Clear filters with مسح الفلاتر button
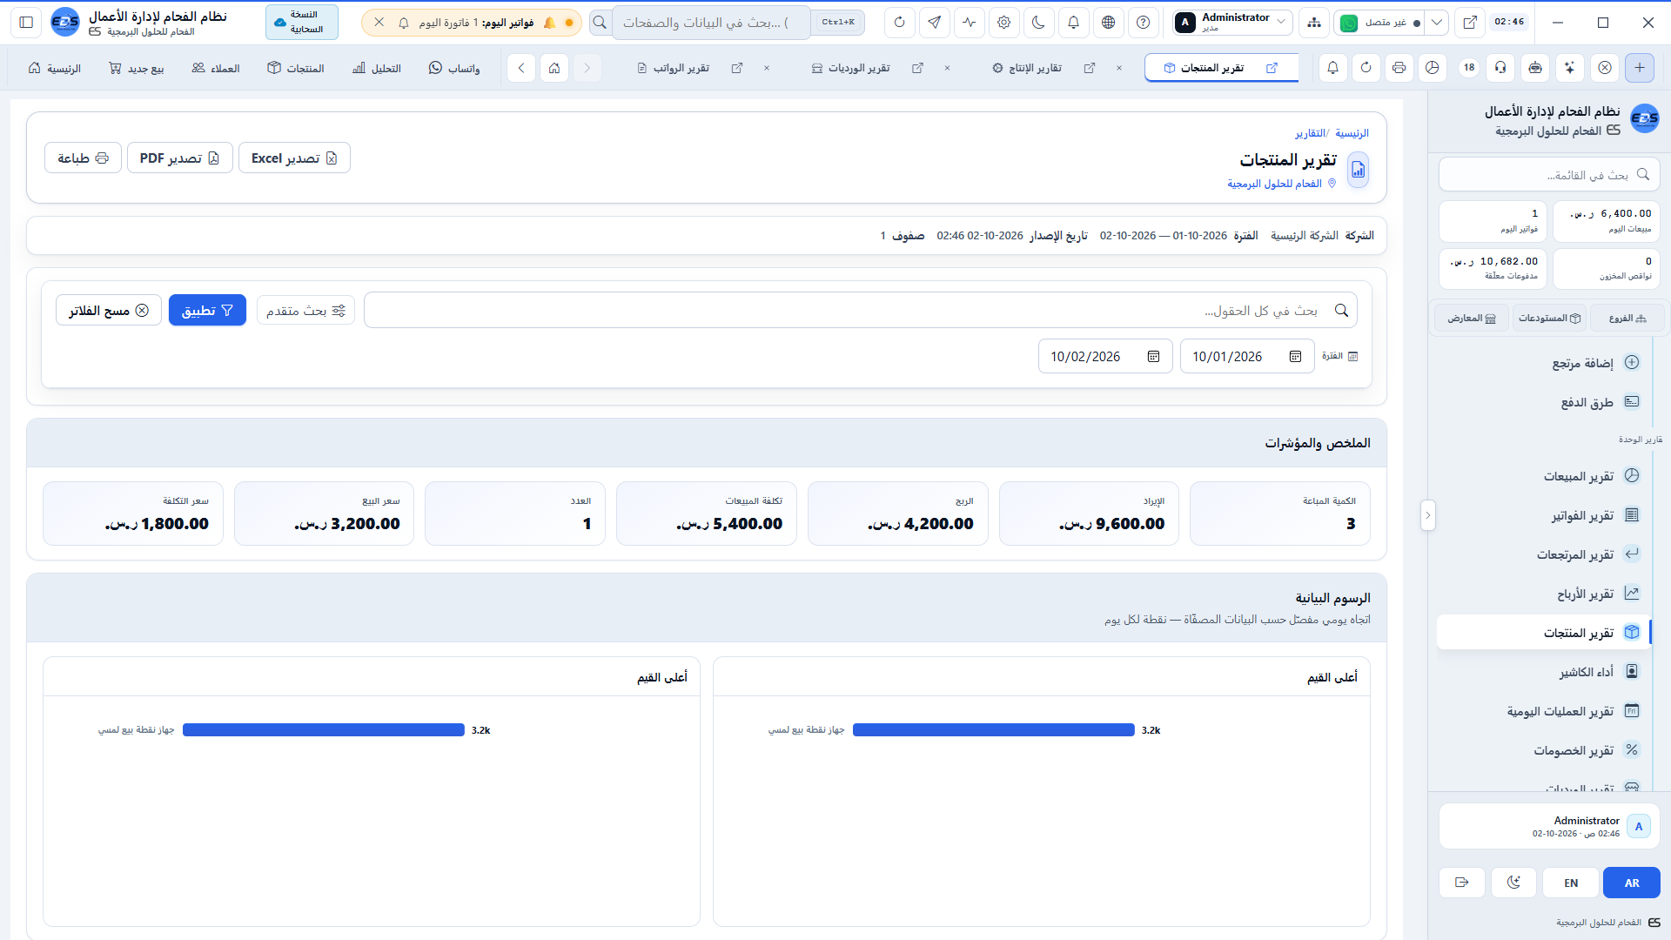 [109, 310]
